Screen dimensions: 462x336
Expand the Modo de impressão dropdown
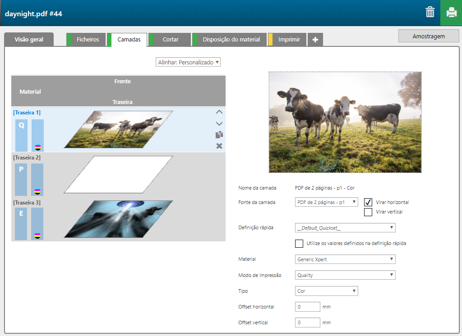point(345,275)
